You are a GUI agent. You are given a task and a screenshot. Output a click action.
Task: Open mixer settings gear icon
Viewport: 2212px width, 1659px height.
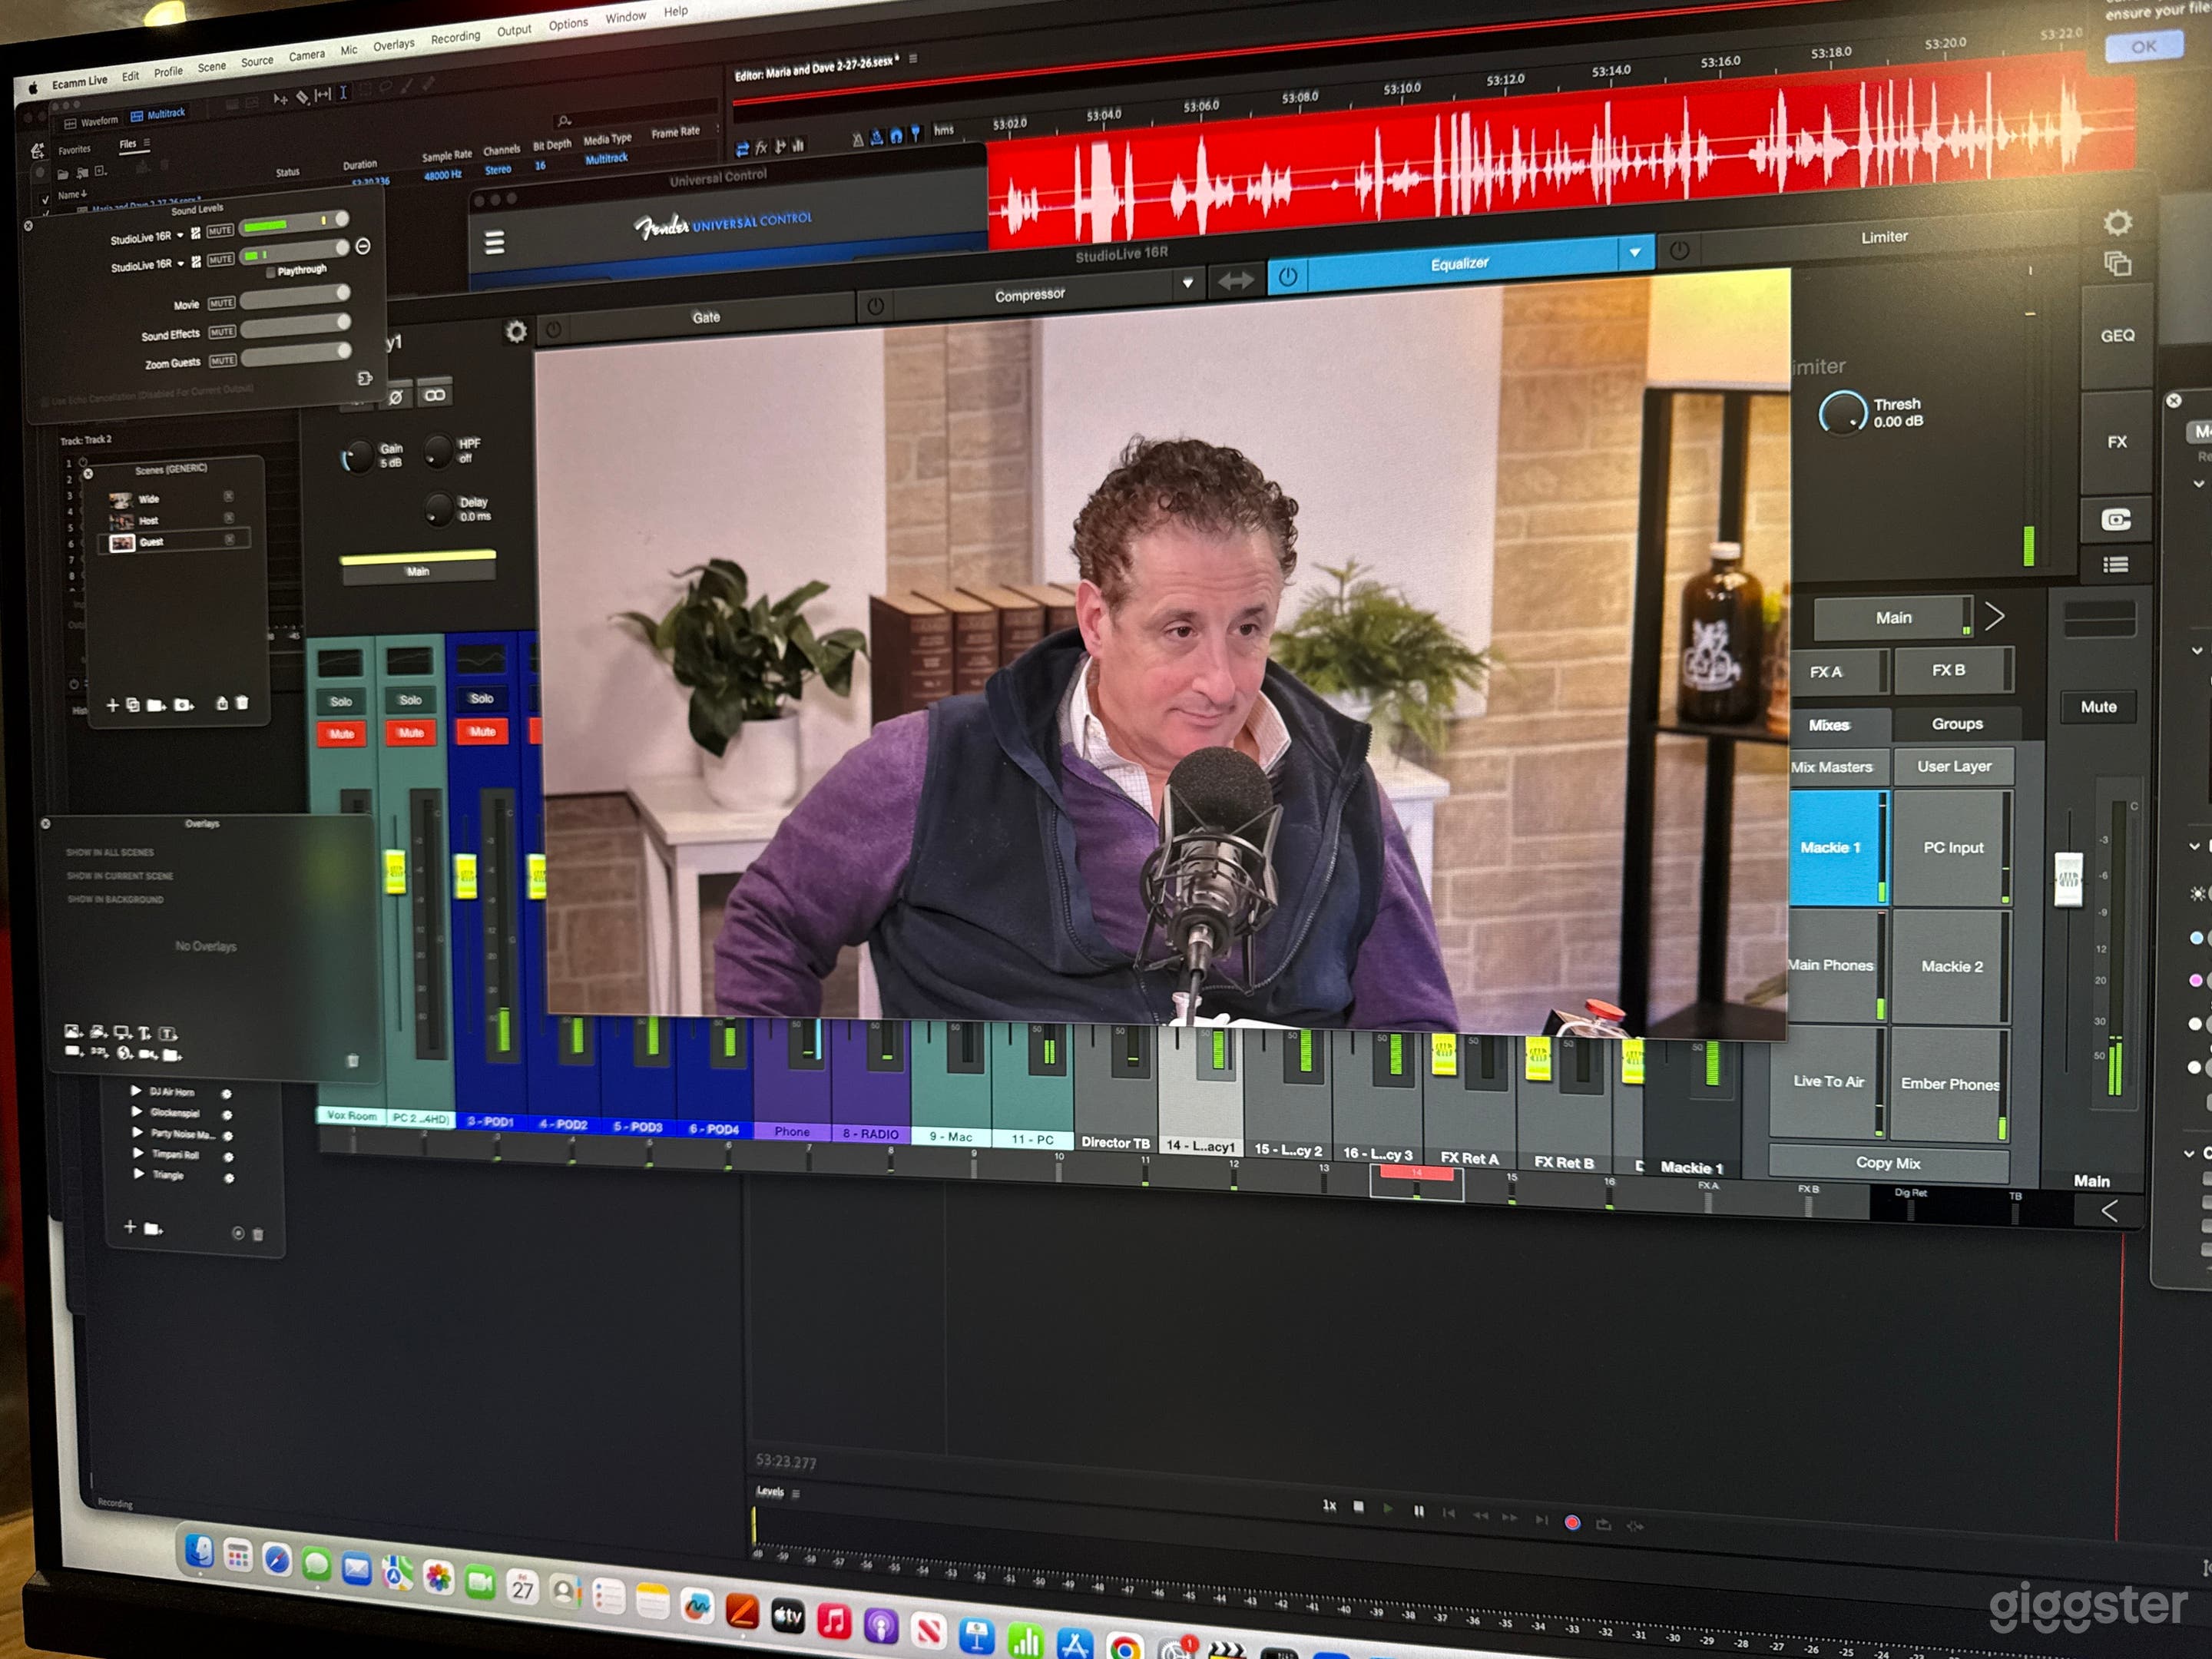click(x=2117, y=223)
